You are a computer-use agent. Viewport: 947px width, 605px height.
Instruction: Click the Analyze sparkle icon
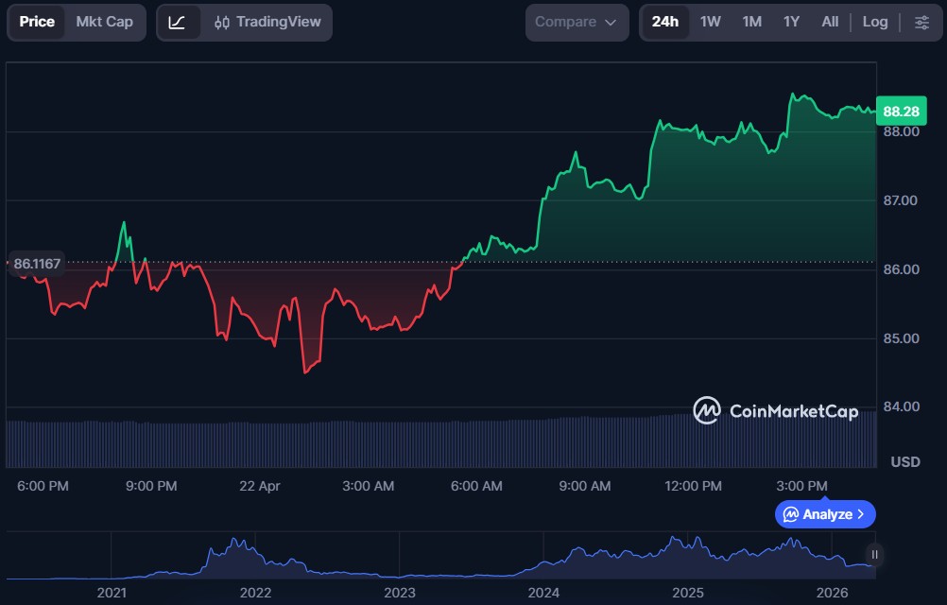[x=791, y=514]
